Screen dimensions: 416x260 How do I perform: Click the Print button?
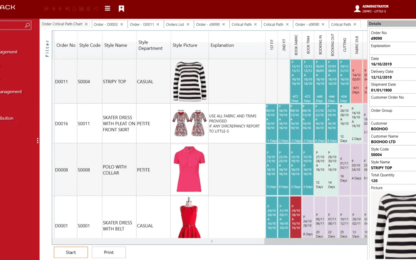(109, 252)
